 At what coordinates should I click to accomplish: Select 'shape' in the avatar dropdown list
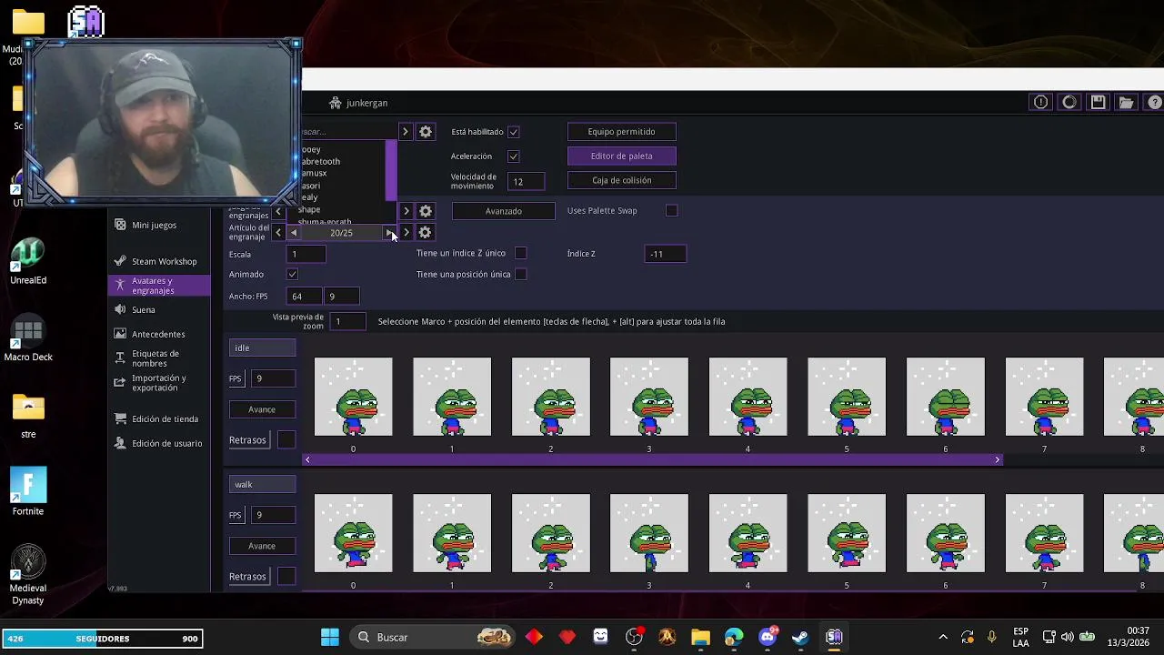(x=309, y=209)
